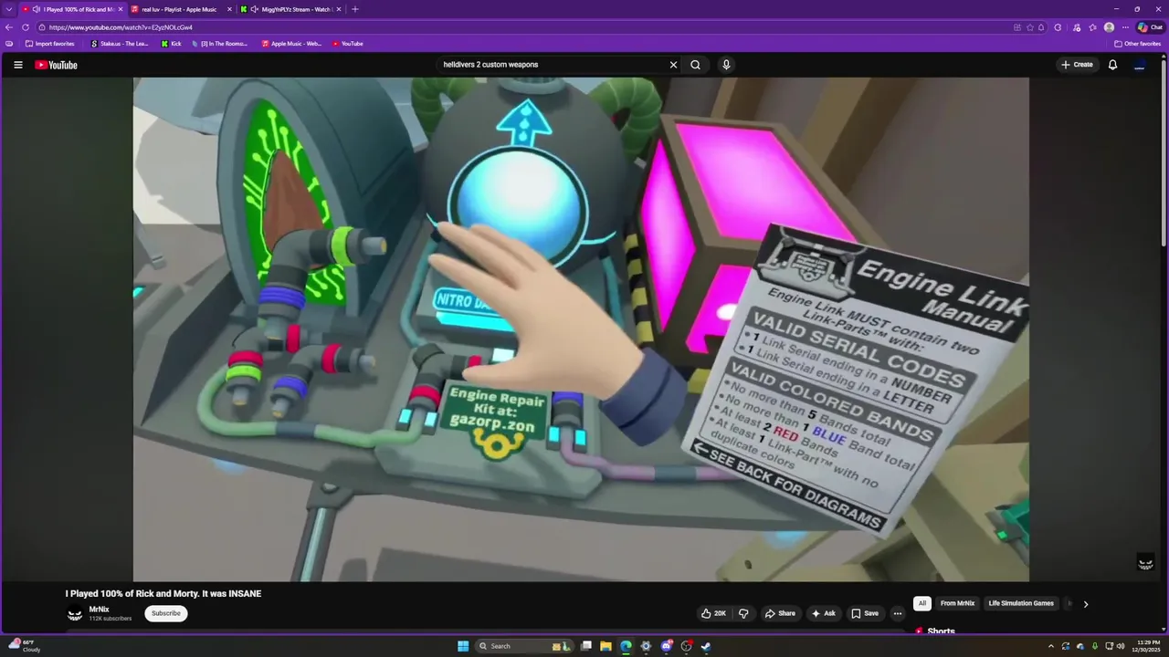This screenshot has width=1169, height=657.
Task: Open In The Rooms bookmark
Action: [x=218, y=44]
